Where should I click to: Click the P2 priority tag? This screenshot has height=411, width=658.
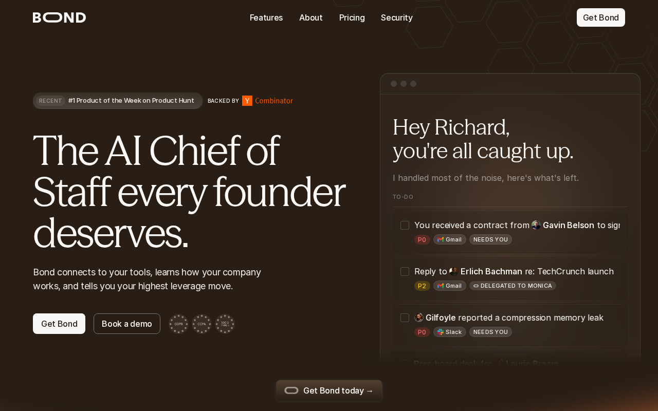click(422, 286)
